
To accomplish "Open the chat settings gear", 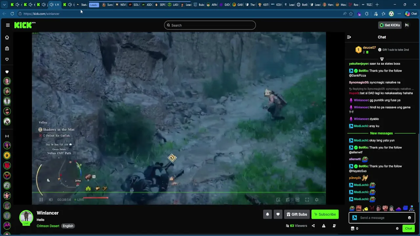I will [397, 228].
